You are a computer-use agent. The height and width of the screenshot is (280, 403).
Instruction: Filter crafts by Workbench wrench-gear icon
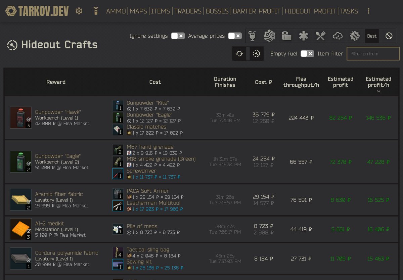(x=355, y=36)
